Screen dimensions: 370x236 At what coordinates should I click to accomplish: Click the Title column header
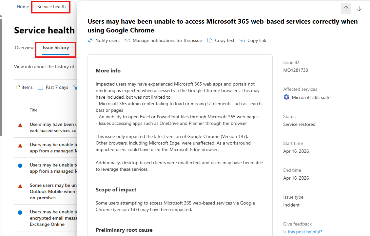[33, 110]
